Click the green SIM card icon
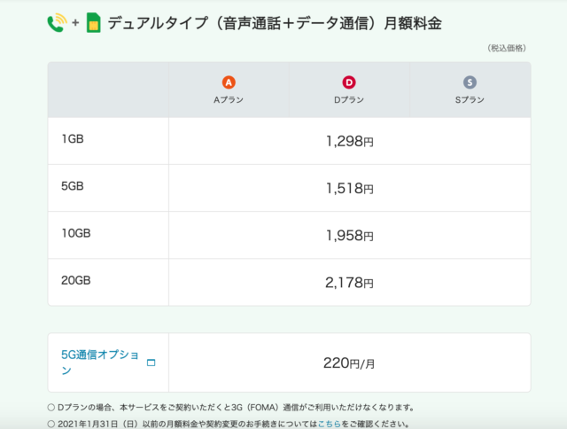 click(93, 23)
